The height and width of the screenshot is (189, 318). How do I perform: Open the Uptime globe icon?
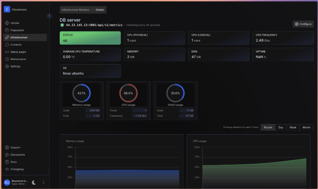(x=7, y=23)
